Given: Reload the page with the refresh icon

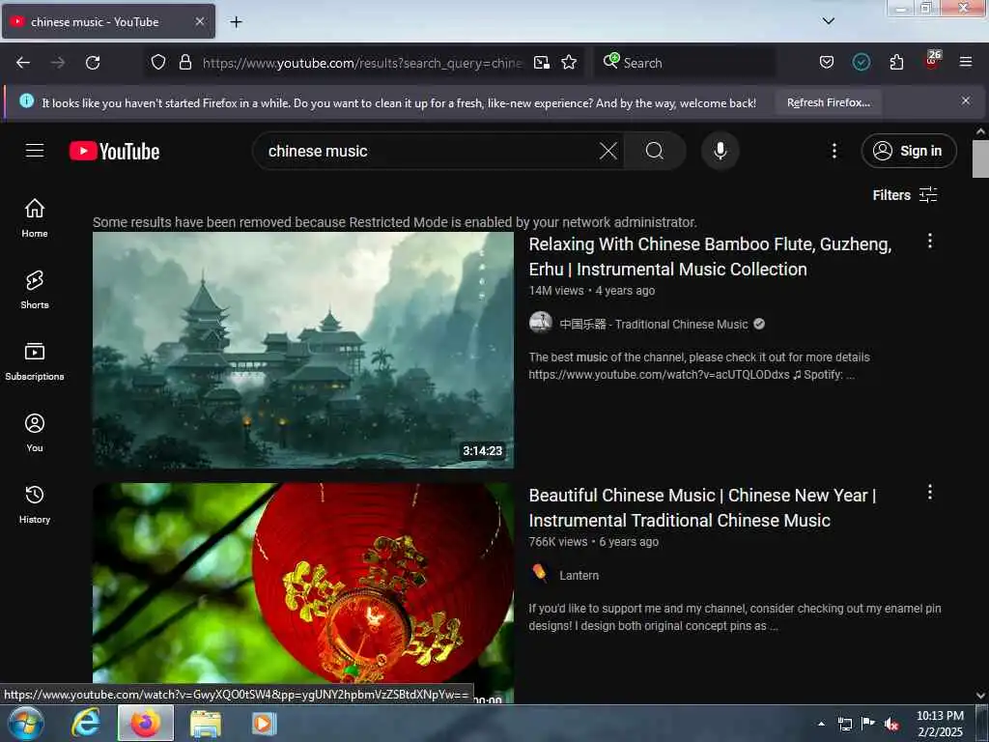Looking at the screenshot, I should click(x=93, y=63).
